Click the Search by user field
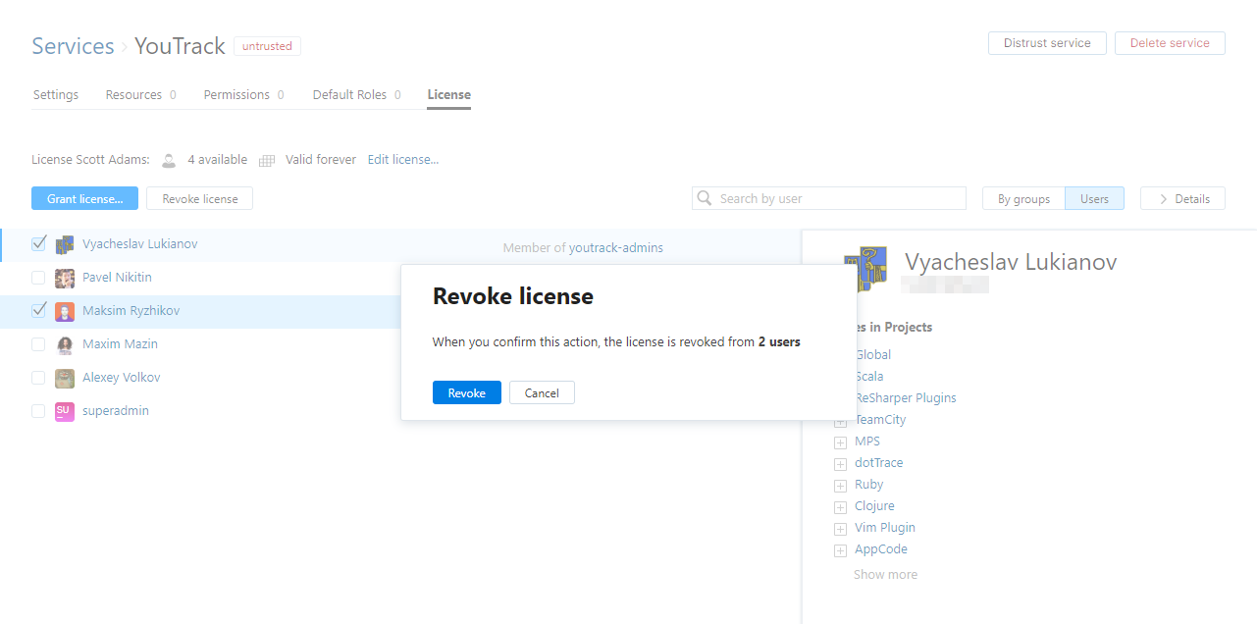This screenshot has width=1257, height=624. [829, 198]
